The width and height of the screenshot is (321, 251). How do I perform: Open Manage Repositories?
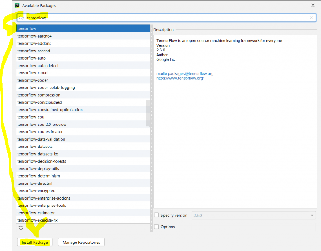pos(81,242)
